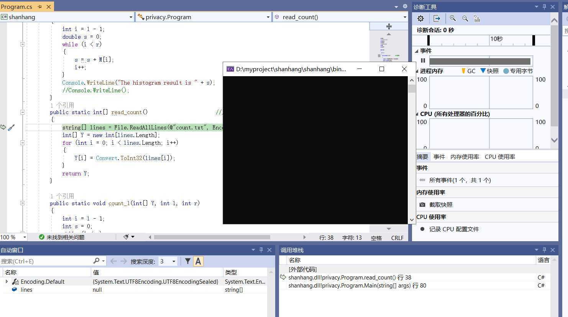Toggle the GC legend marker
Viewport: 568px width, 317px height.
pos(463,71)
